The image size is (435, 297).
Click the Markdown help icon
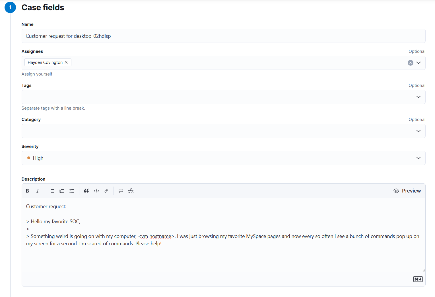pyautogui.click(x=418, y=279)
